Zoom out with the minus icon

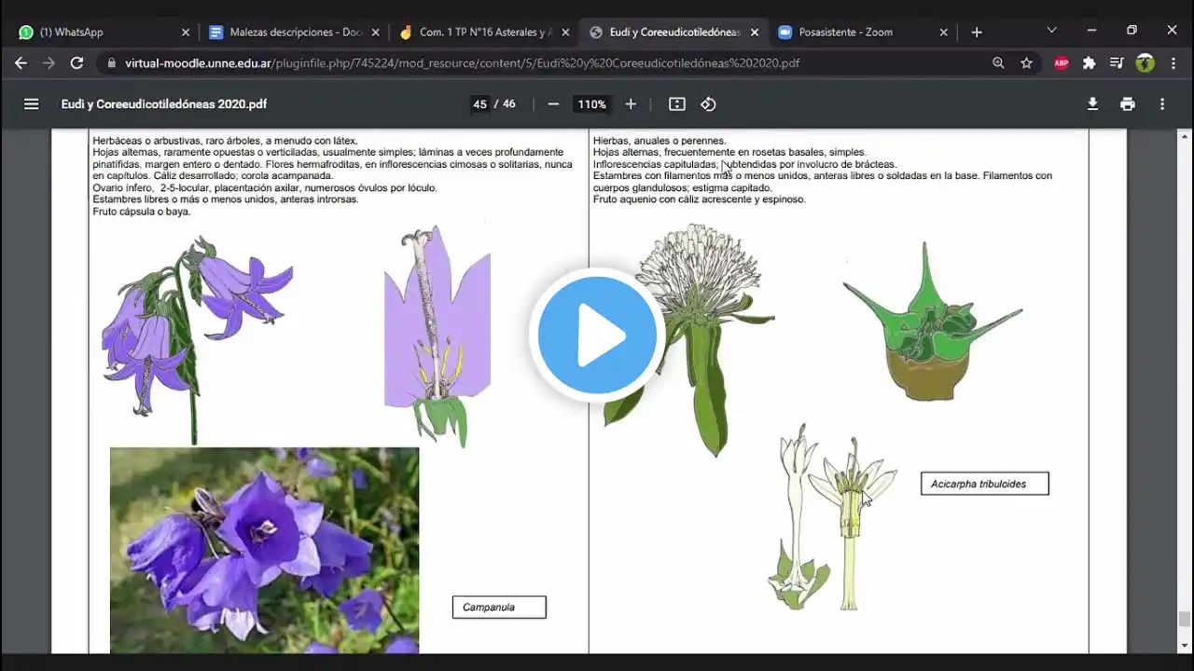tap(553, 104)
